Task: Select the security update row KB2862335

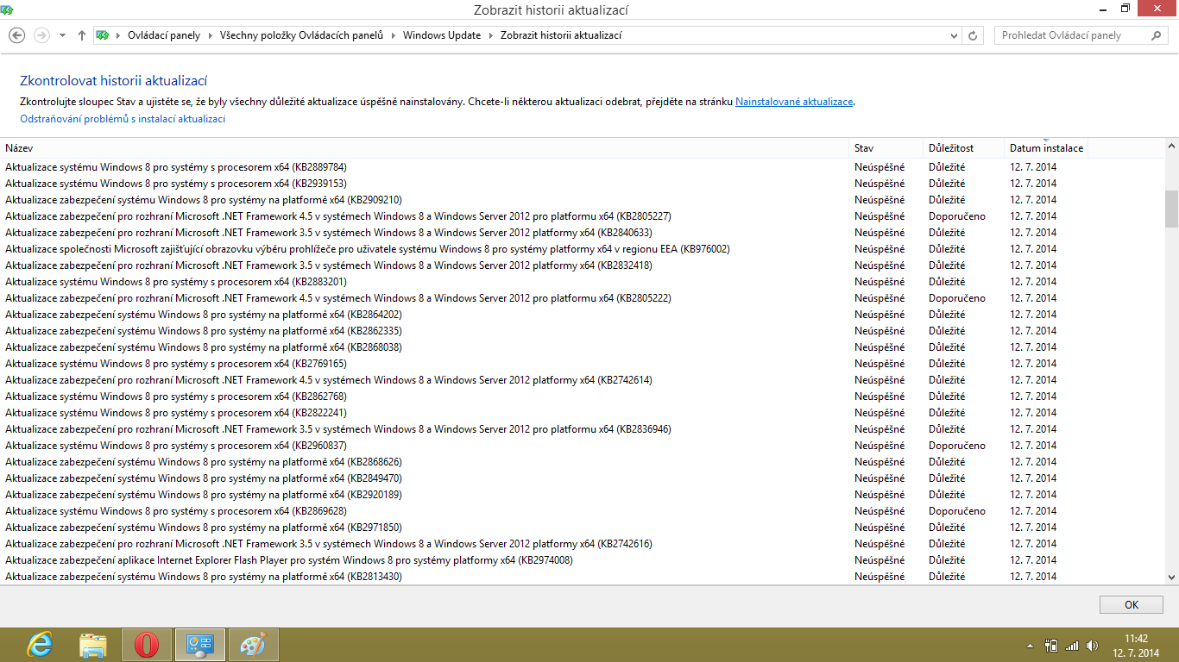Action: (582, 331)
